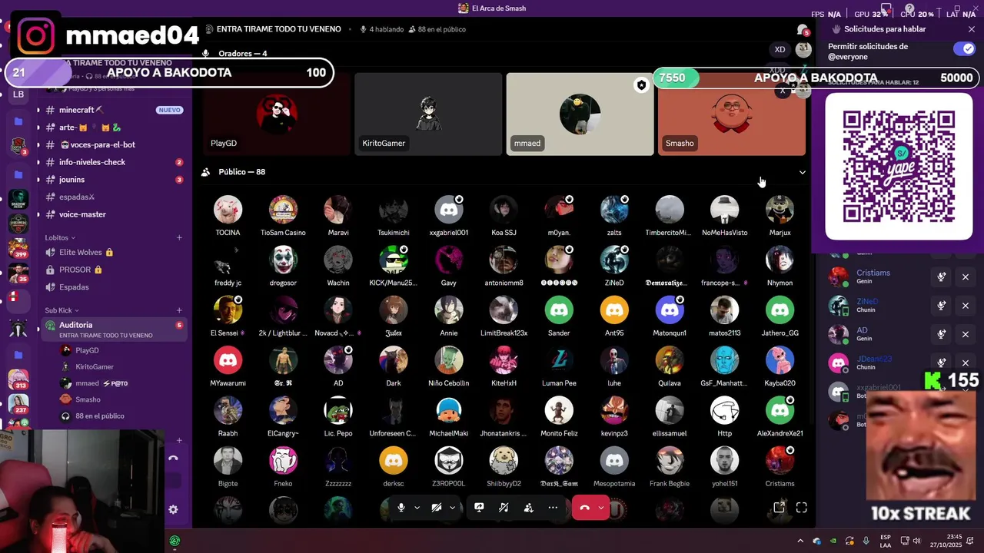The height and width of the screenshot is (553, 984).
Task: Collapse the Sub Kick channel category
Action: (61, 310)
